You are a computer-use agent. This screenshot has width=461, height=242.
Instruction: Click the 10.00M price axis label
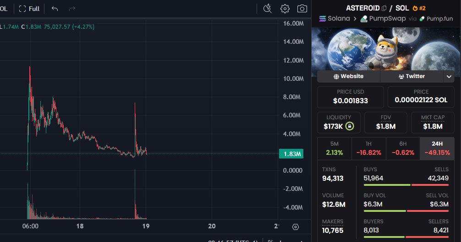(293, 79)
